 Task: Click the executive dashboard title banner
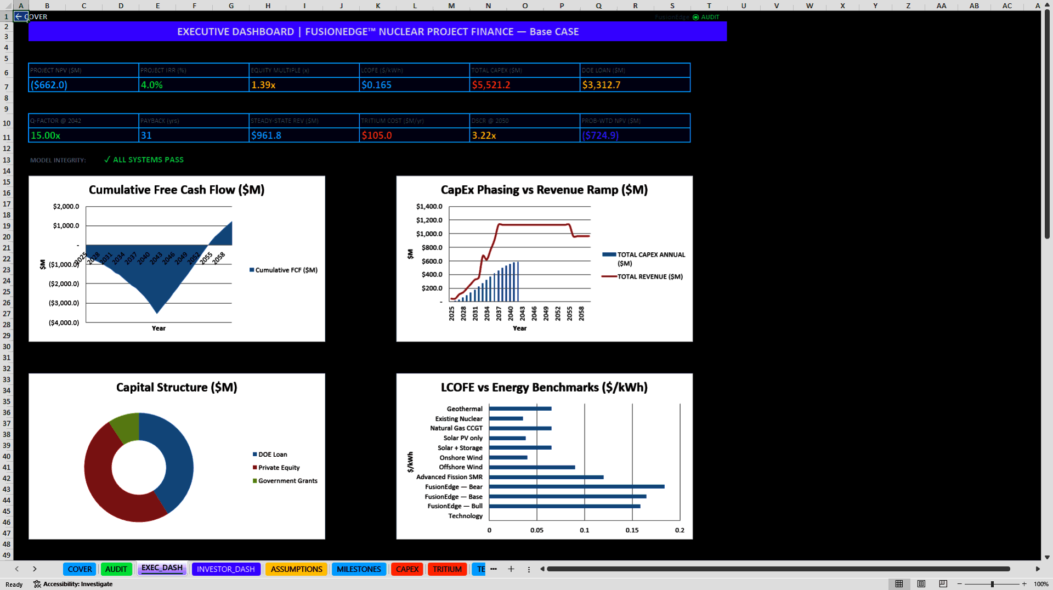click(x=377, y=32)
